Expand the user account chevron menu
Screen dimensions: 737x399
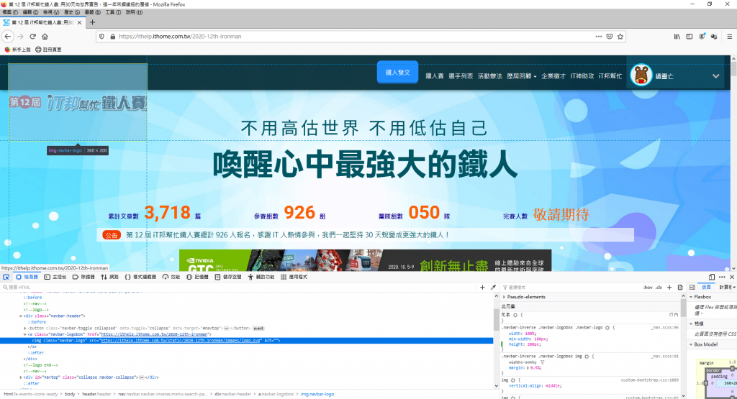pos(715,75)
